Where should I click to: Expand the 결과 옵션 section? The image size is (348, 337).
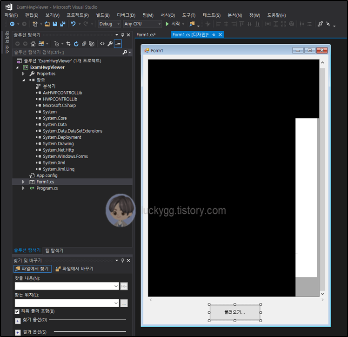point(18,332)
